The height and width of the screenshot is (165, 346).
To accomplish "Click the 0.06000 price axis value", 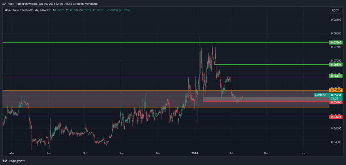I will point(336,87).
